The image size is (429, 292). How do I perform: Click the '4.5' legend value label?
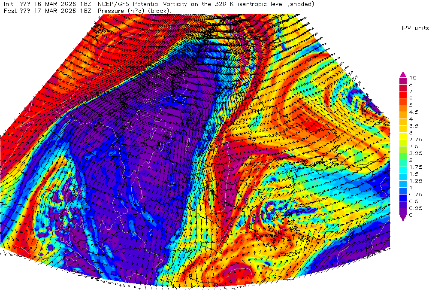[x=414, y=112]
